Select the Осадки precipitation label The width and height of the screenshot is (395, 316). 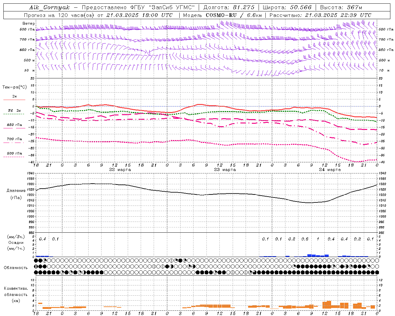(x=16, y=243)
